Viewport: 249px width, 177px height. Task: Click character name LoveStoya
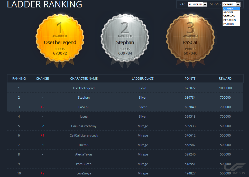84,173
